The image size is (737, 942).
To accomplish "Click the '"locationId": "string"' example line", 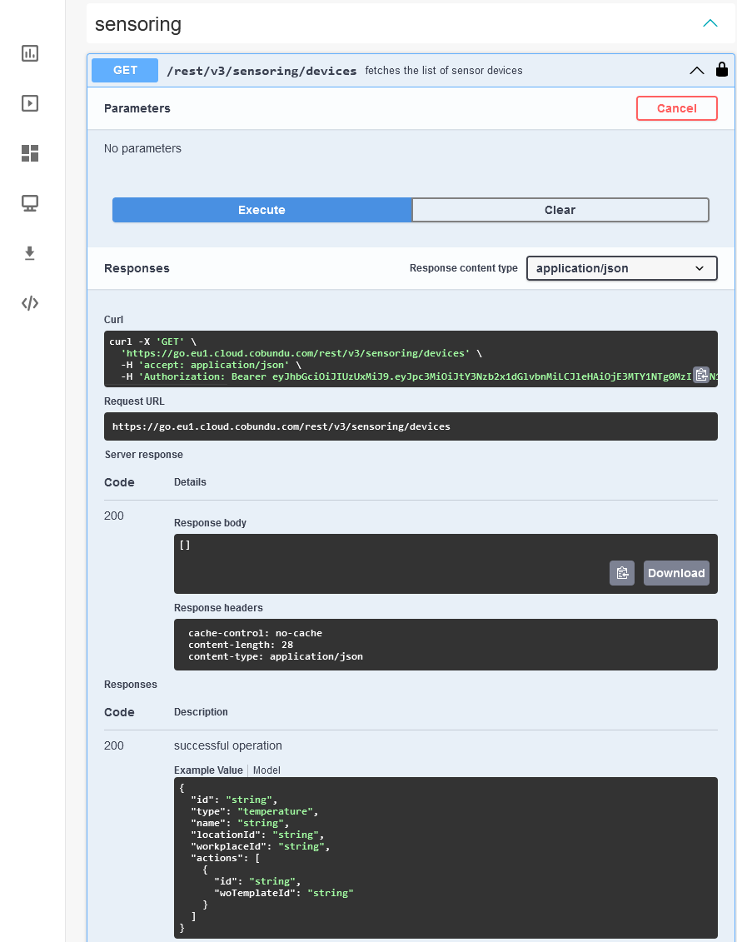I will coord(257,835).
